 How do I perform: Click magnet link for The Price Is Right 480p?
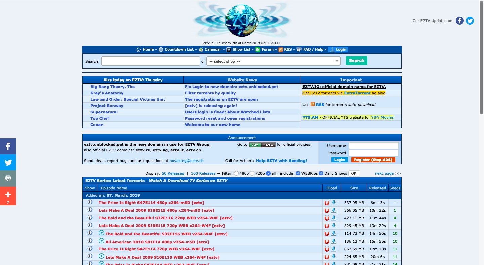point(327,203)
